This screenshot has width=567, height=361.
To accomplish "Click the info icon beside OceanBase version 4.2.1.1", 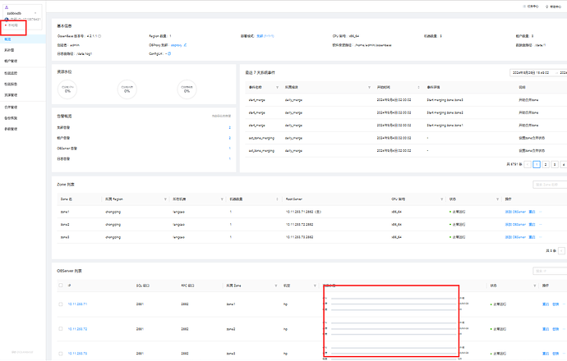I will (x=99, y=36).
